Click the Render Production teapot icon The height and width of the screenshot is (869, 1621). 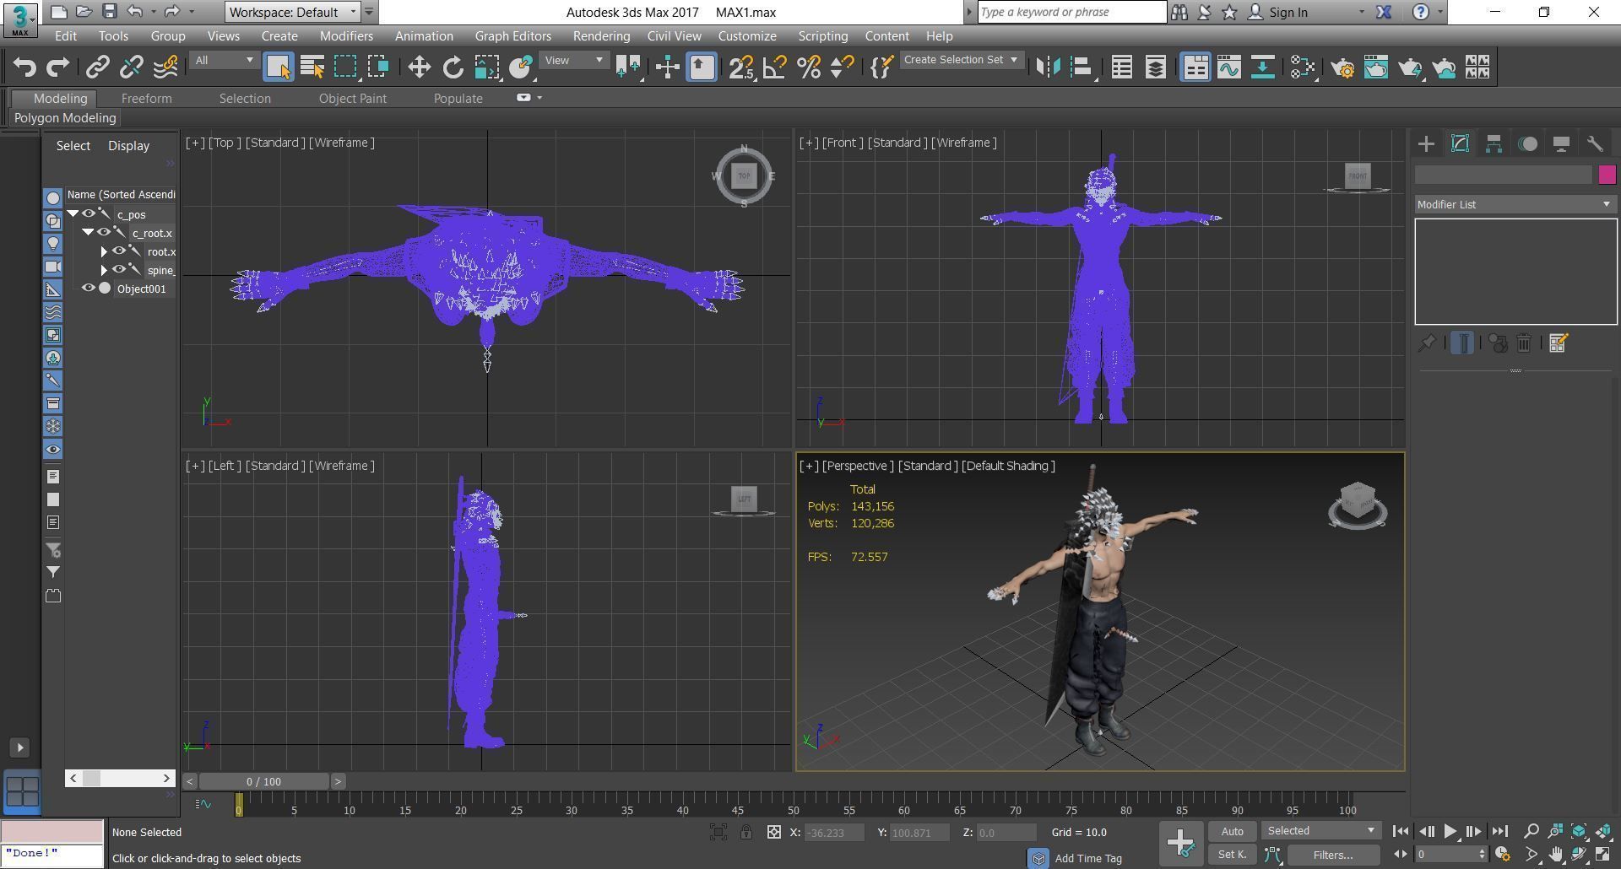[x=1410, y=67]
